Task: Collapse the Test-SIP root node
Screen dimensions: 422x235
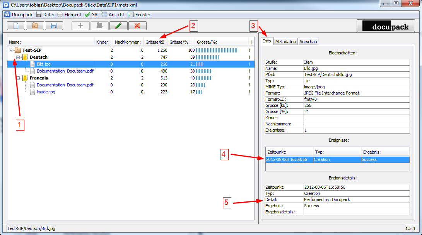Action: click(10, 50)
